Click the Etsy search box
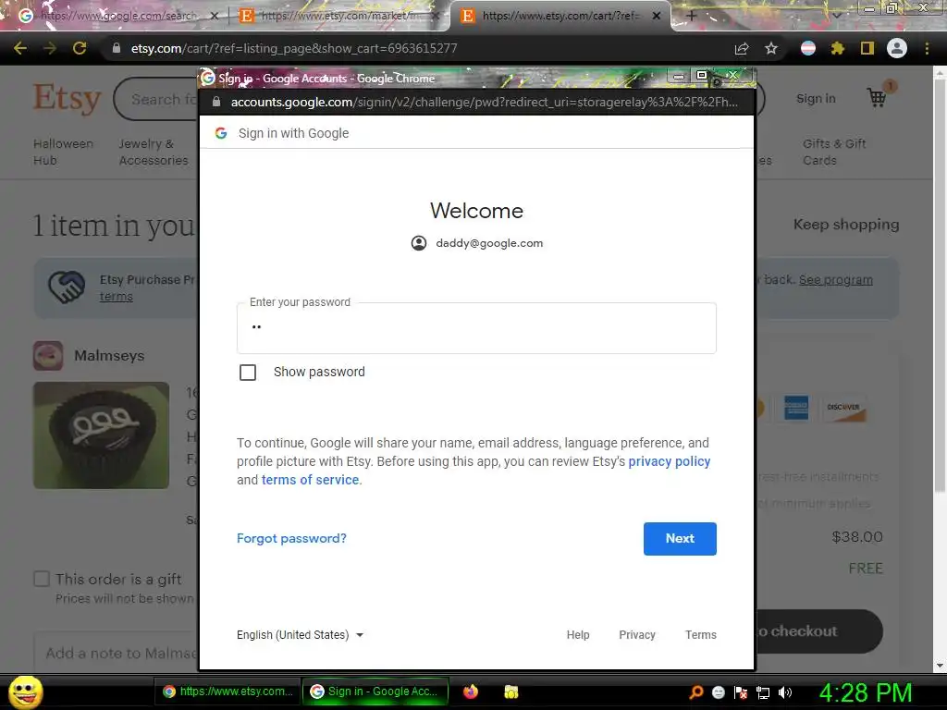Screen dimensions: 947x710 pyautogui.click(x=157, y=99)
